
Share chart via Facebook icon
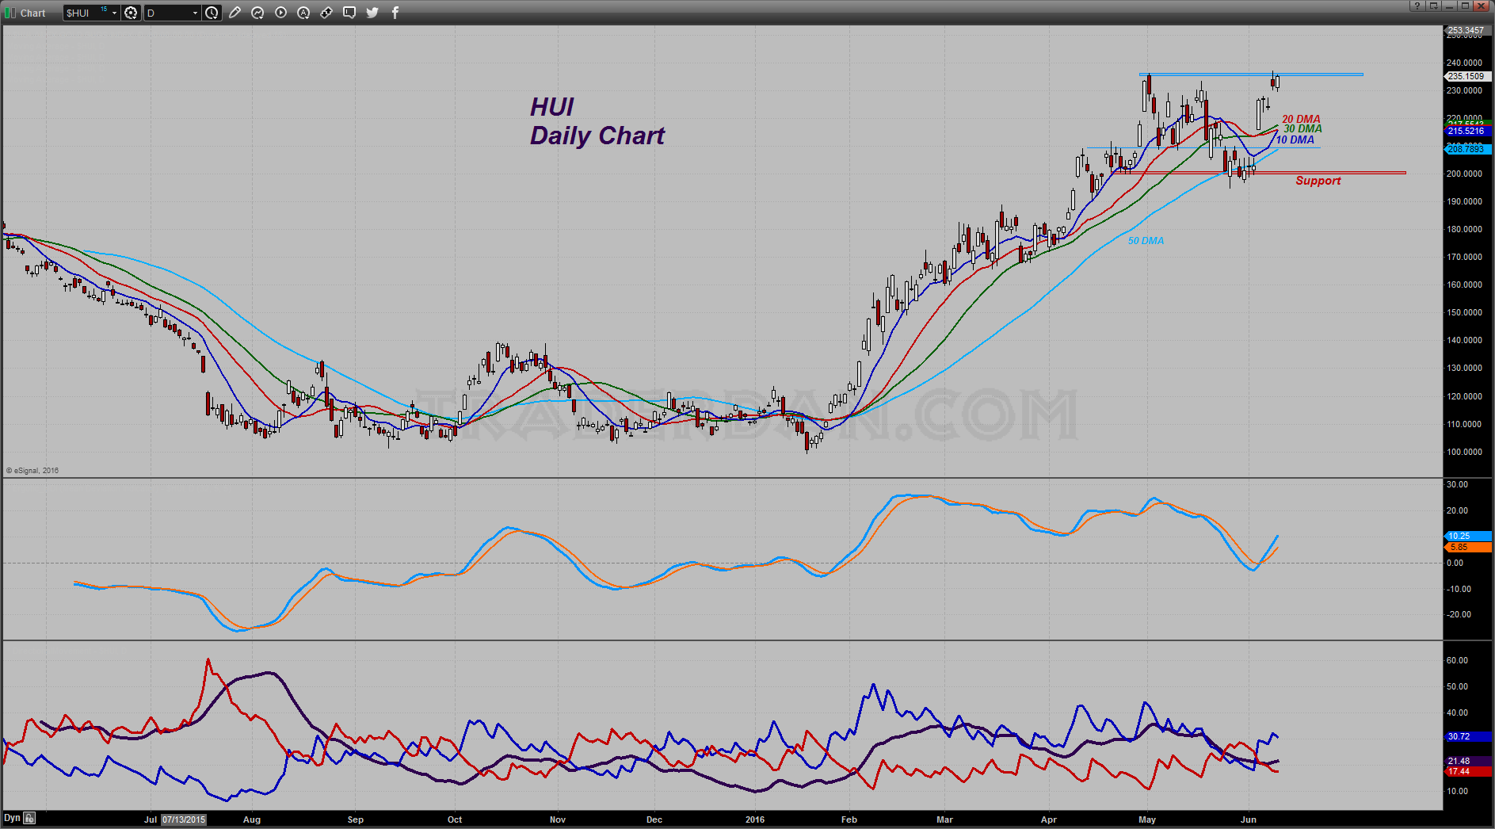(395, 13)
